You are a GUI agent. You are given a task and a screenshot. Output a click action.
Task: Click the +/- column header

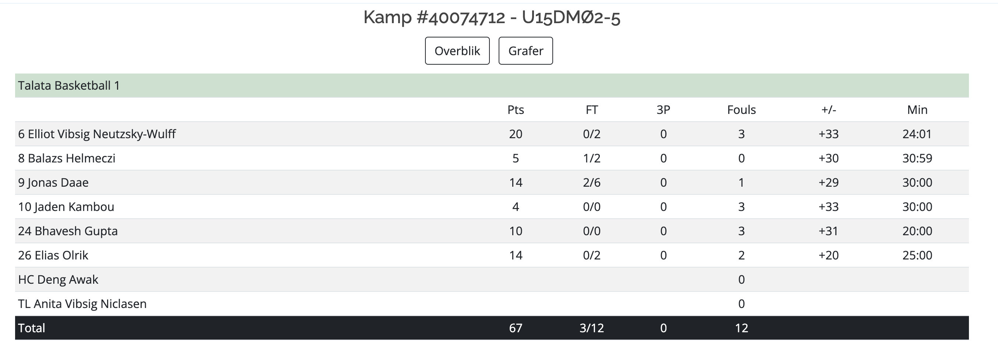(829, 110)
